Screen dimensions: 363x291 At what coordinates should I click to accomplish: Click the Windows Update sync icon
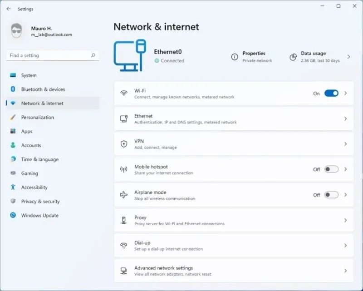click(x=13, y=215)
